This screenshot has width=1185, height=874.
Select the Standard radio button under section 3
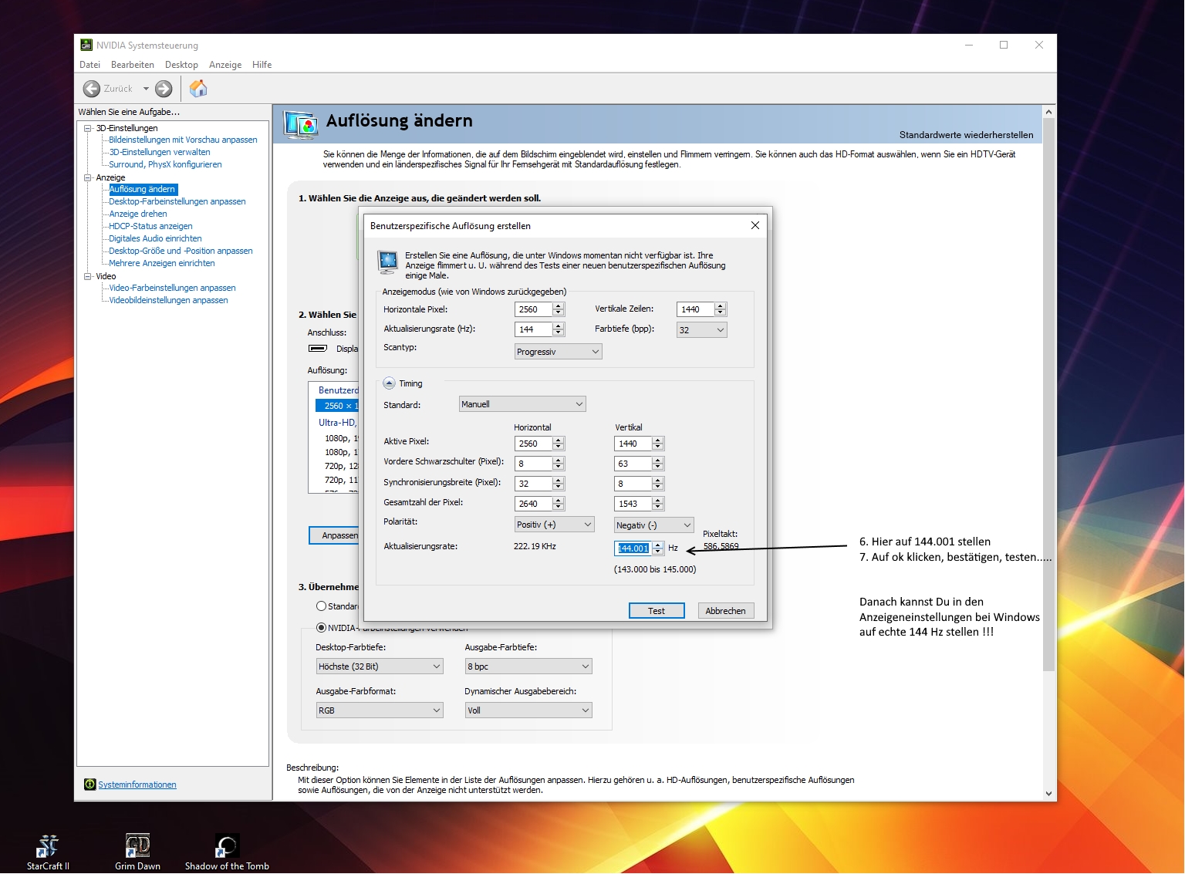pos(321,606)
